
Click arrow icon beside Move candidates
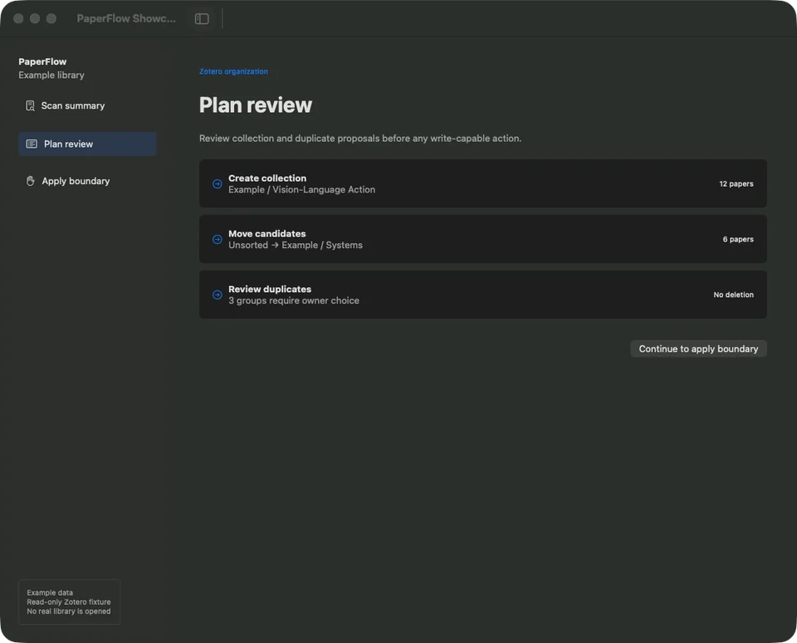[x=217, y=239]
